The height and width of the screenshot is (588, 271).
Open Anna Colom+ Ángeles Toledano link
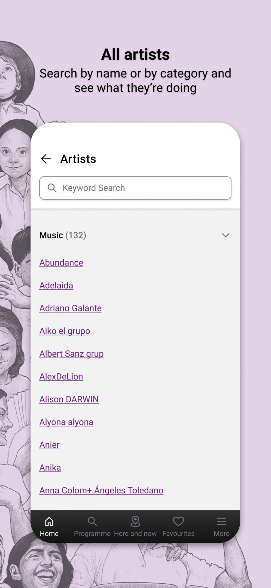point(101,490)
